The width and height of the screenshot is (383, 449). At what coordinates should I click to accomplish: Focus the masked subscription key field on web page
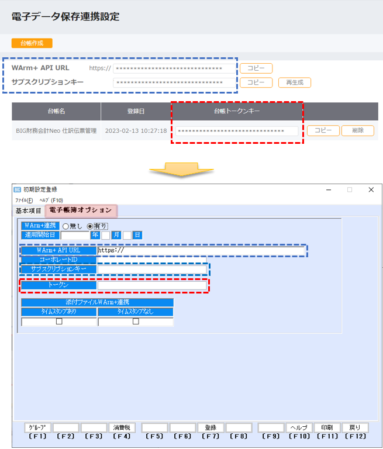click(x=174, y=83)
